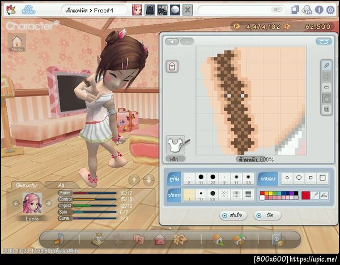Viewport: 340px width, 265px height.
Task: Open the My Room logo button
Action: (29, 10)
